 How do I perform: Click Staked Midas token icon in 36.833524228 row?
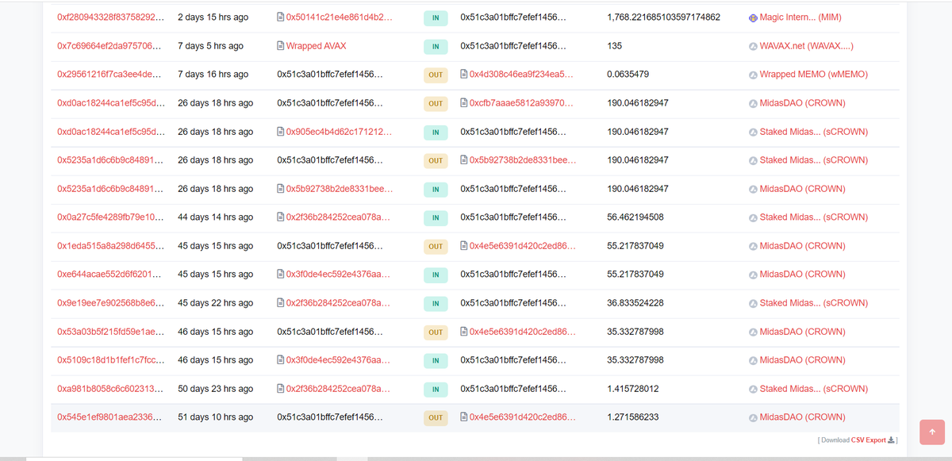point(753,303)
